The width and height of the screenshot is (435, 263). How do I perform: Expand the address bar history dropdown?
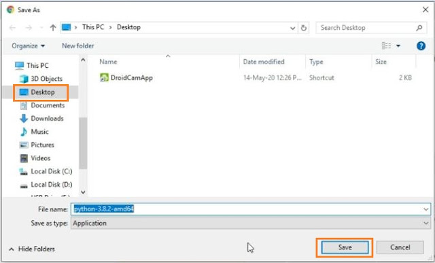pos(292,28)
